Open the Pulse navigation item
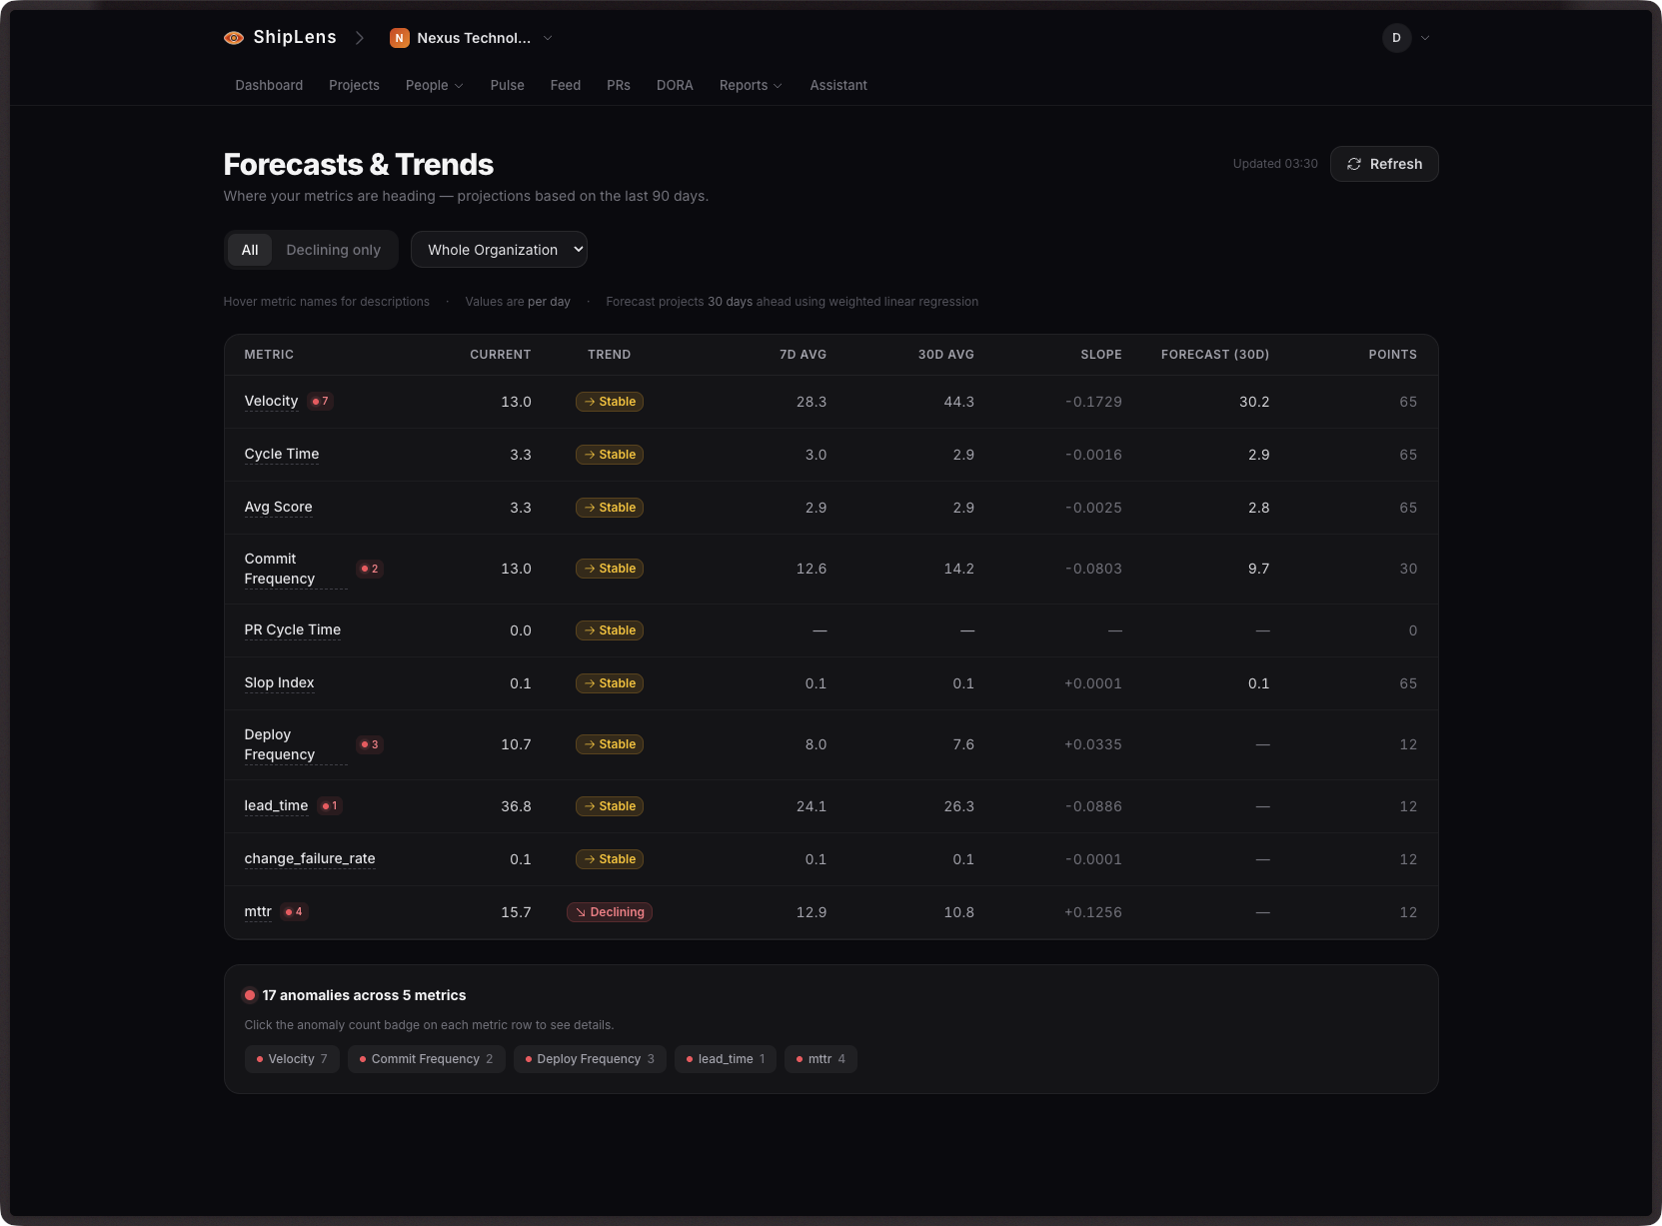1662x1226 pixels. (x=507, y=86)
